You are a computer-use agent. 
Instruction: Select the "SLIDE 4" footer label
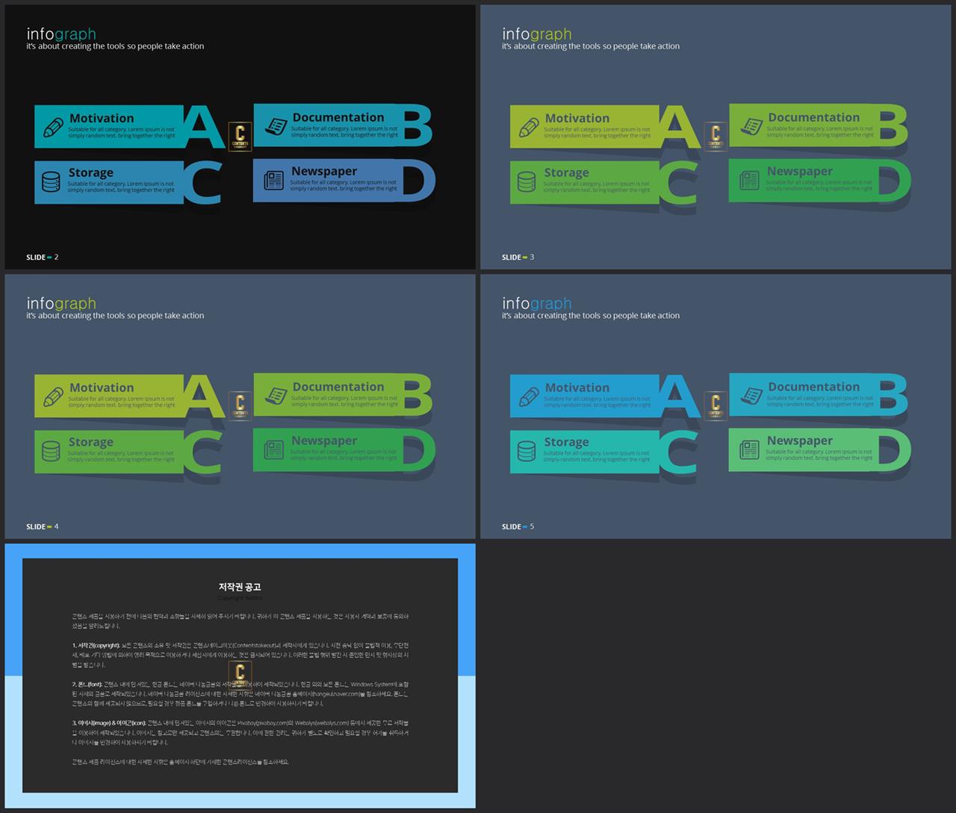coord(42,527)
